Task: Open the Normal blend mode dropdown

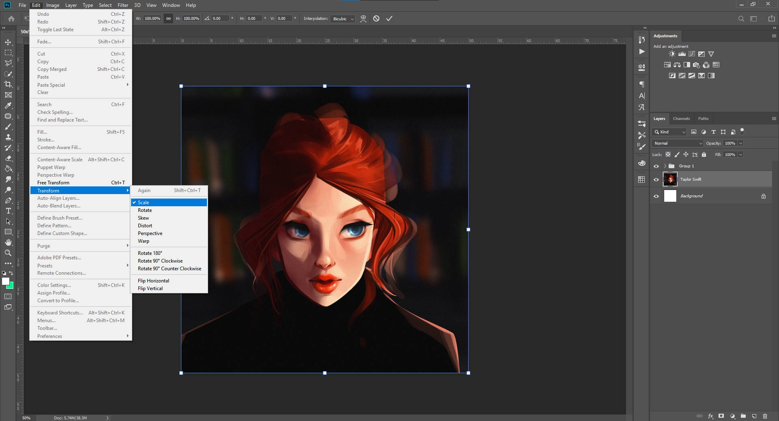Action: (x=678, y=143)
